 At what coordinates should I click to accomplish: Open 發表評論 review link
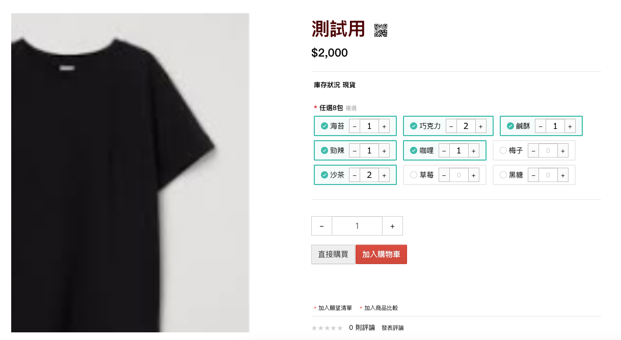tap(393, 328)
